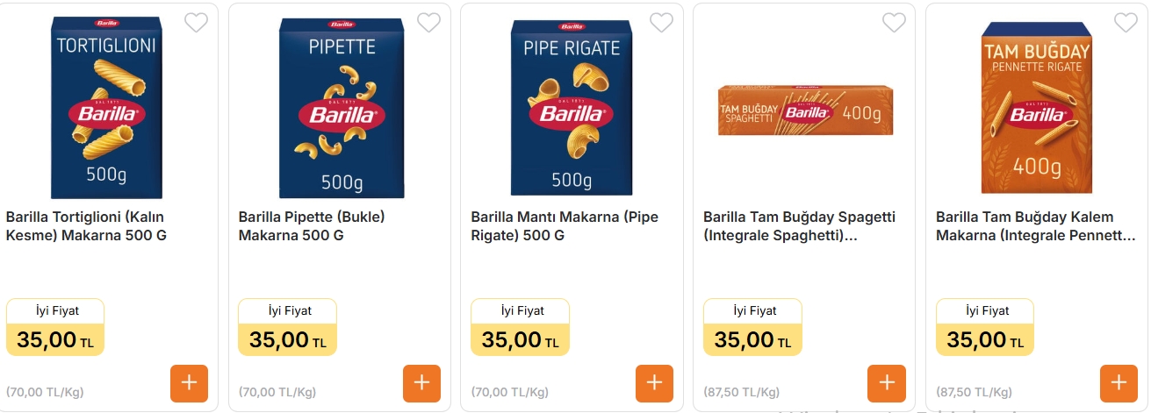Add Barilla Pipette pasta using plus icon
Viewport: 1151px width, 413px height.
421,383
